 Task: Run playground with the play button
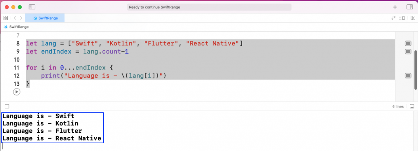pos(16,92)
